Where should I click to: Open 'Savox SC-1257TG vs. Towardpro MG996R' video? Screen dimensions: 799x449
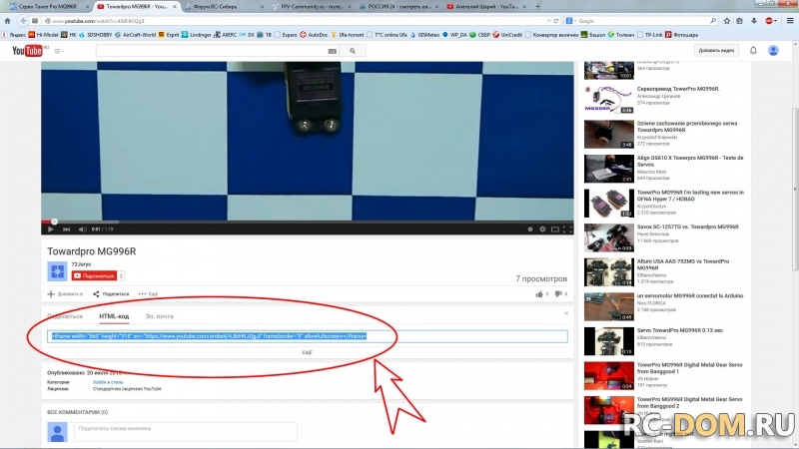click(x=687, y=226)
